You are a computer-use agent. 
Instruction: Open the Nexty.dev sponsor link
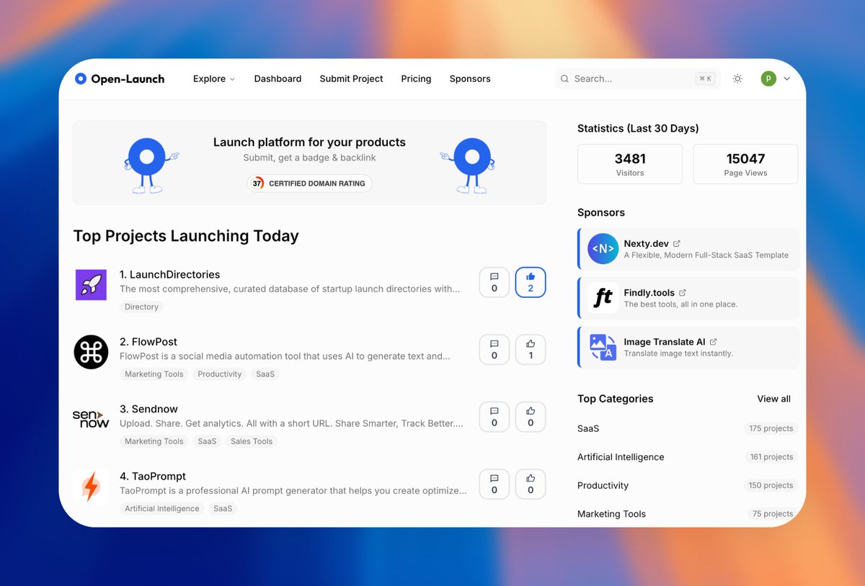646,243
